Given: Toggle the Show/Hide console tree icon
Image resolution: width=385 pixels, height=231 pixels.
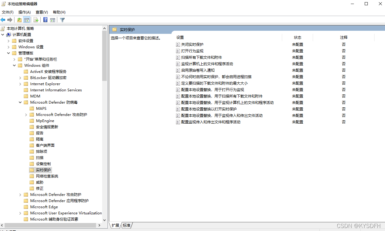Looking at the screenshot, I should point(27,20).
